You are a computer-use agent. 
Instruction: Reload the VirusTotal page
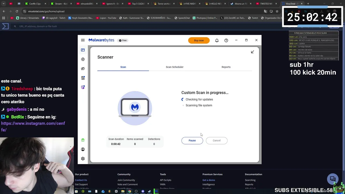17,11
